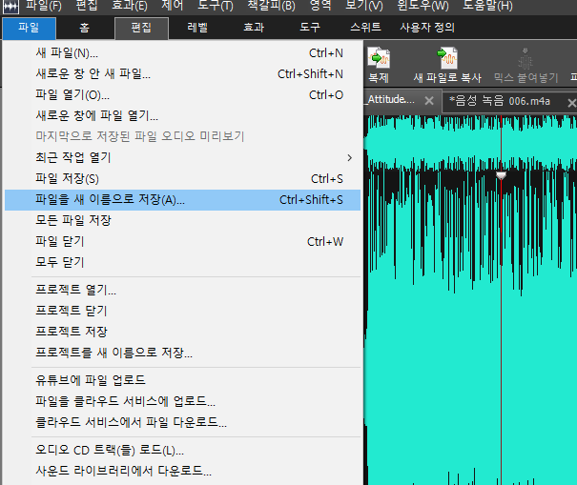Open the 효과(E) menu
Screen dimensions: 577x485
(x=130, y=6)
